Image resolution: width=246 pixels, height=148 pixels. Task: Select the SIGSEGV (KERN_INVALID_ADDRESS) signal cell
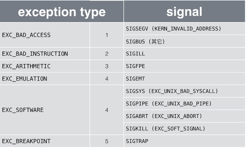pyautogui.click(x=173, y=29)
